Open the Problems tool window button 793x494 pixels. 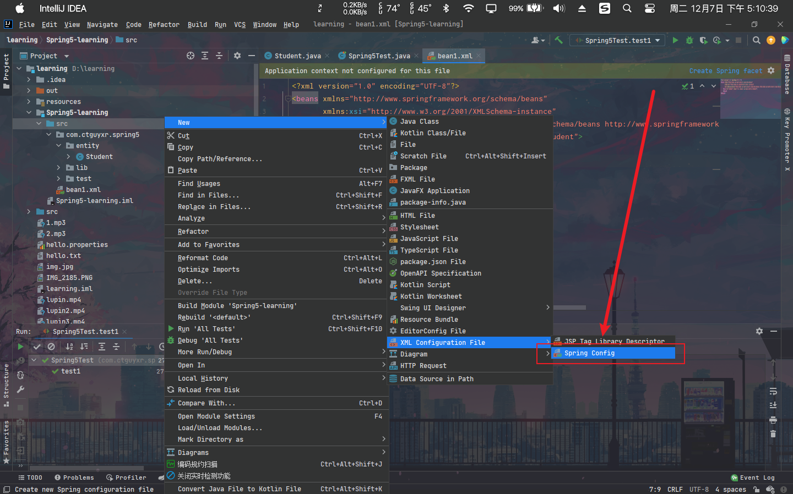[x=74, y=477]
